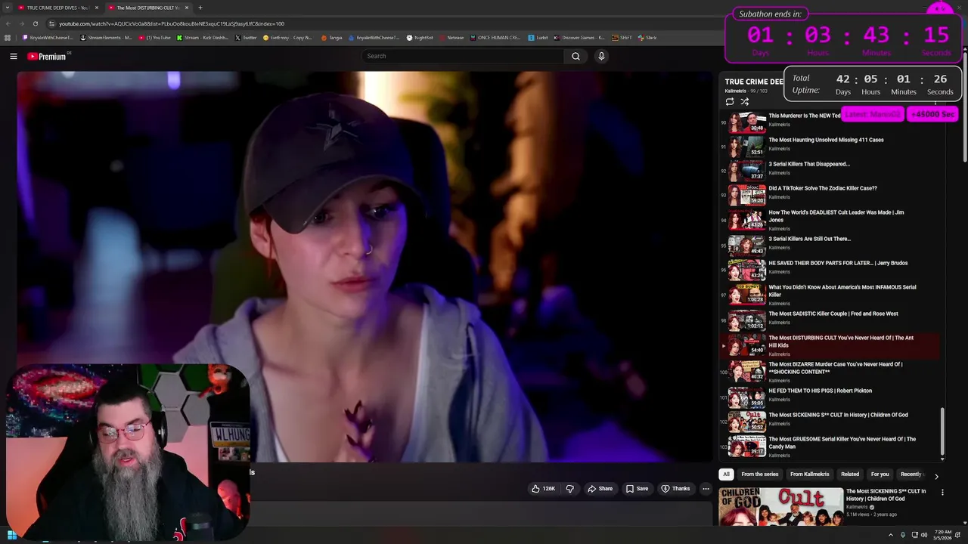968x544 pixels.
Task: Open the Nightbot bookmark
Action: click(x=420, y=37)
